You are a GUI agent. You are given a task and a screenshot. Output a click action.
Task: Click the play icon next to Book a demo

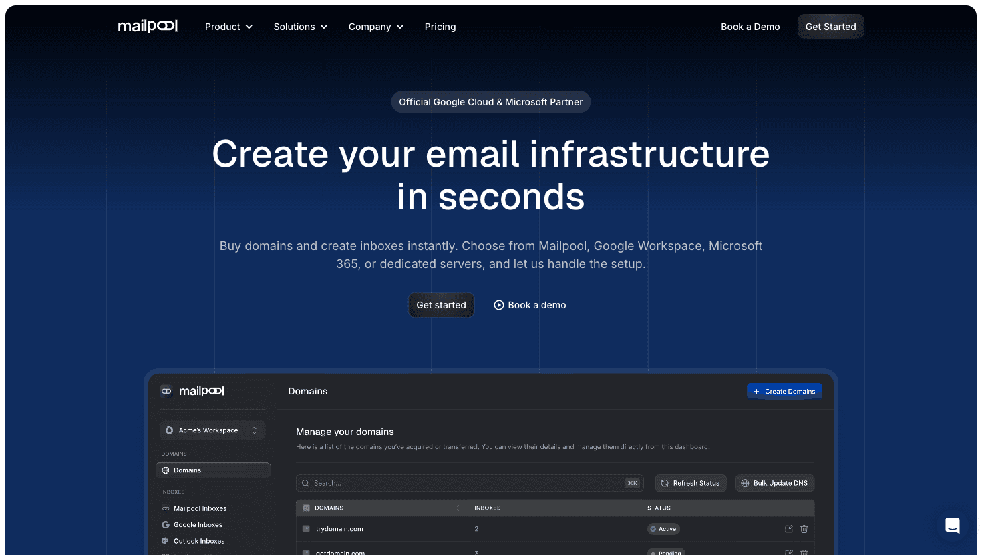(498, 304)
